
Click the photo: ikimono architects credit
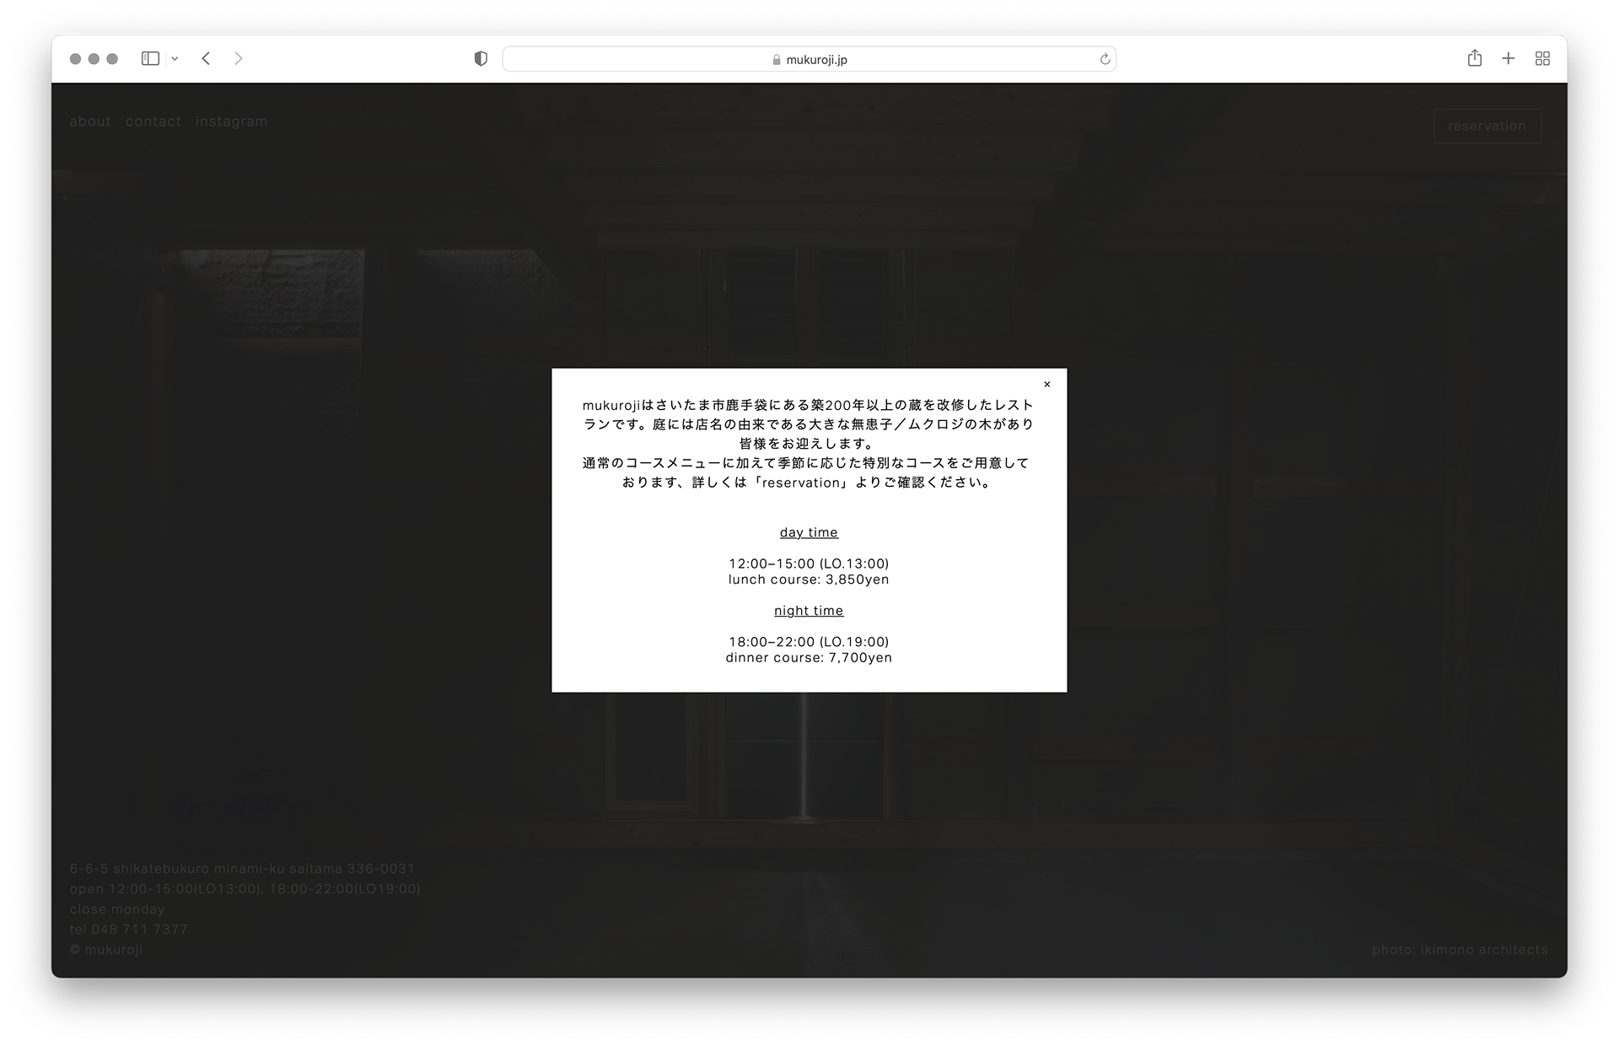(1460, 950)
